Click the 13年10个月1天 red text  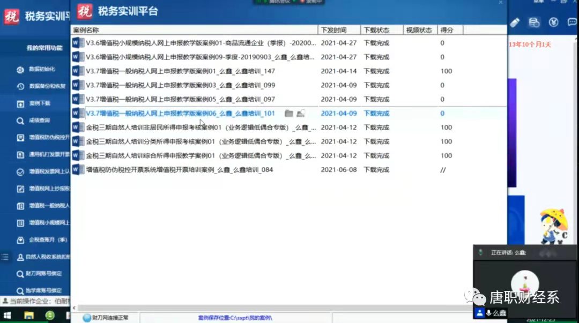click(x=530, y=44)
